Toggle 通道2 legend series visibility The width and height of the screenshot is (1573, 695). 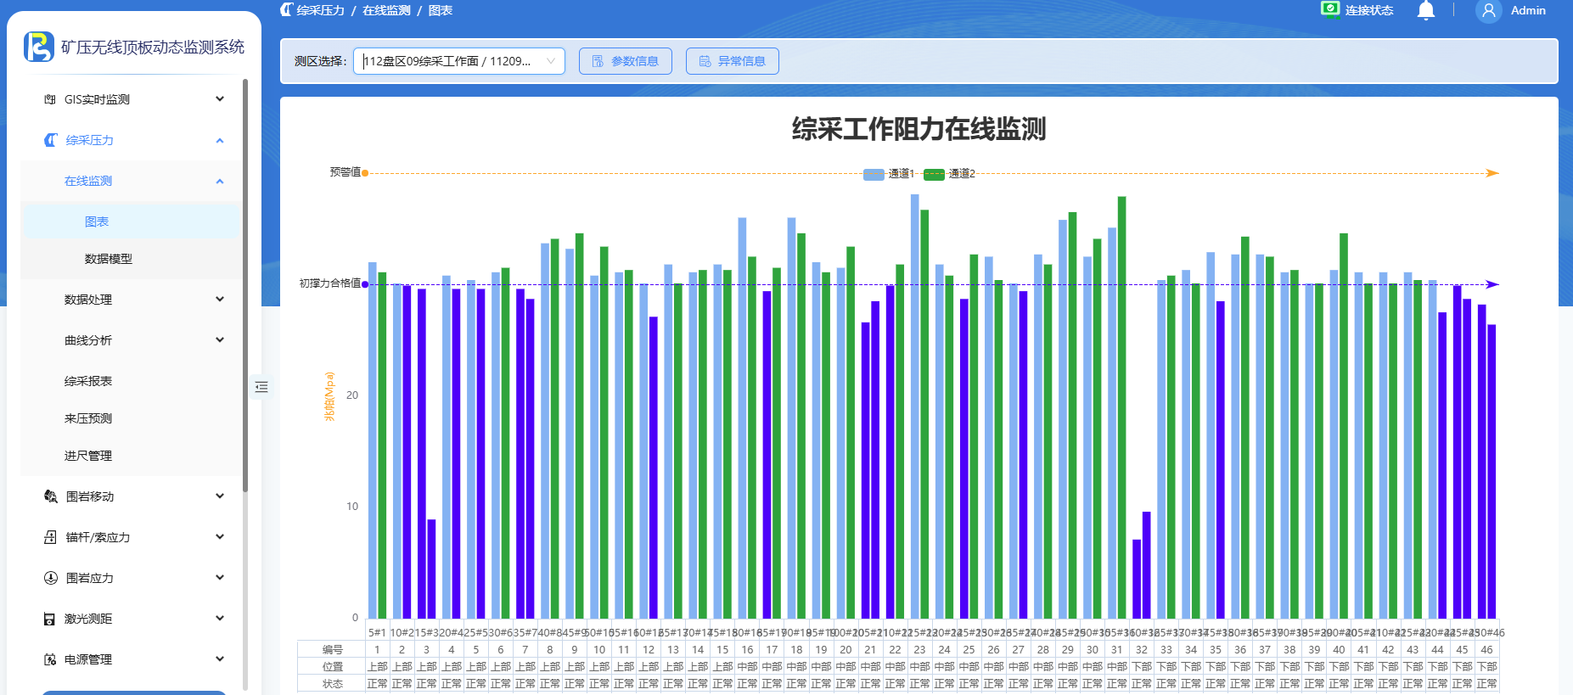[x=949, y=174]
